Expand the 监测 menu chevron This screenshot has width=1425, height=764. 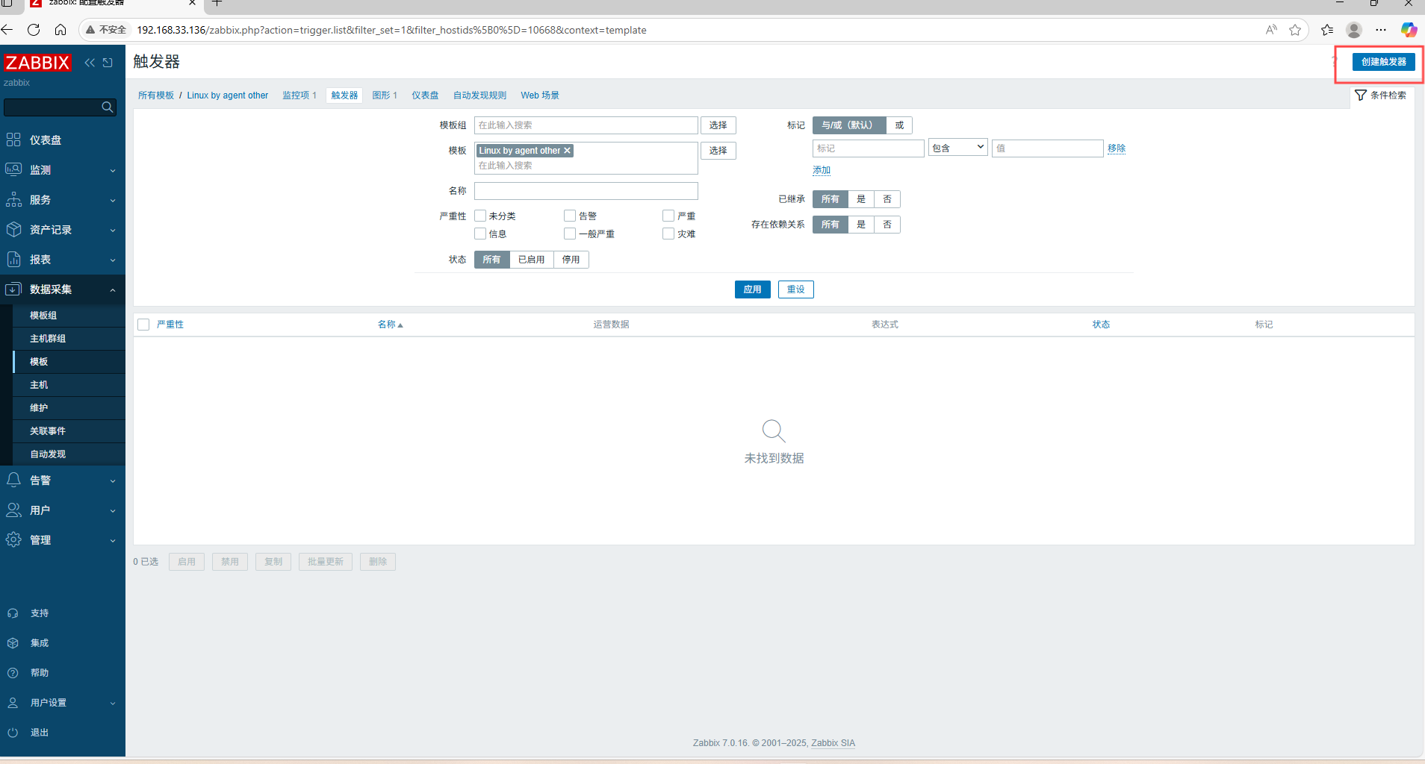click(x=113, y=171)
